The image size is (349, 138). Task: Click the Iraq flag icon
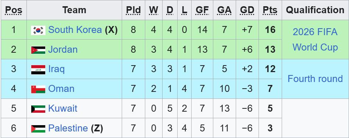[38, 70]
